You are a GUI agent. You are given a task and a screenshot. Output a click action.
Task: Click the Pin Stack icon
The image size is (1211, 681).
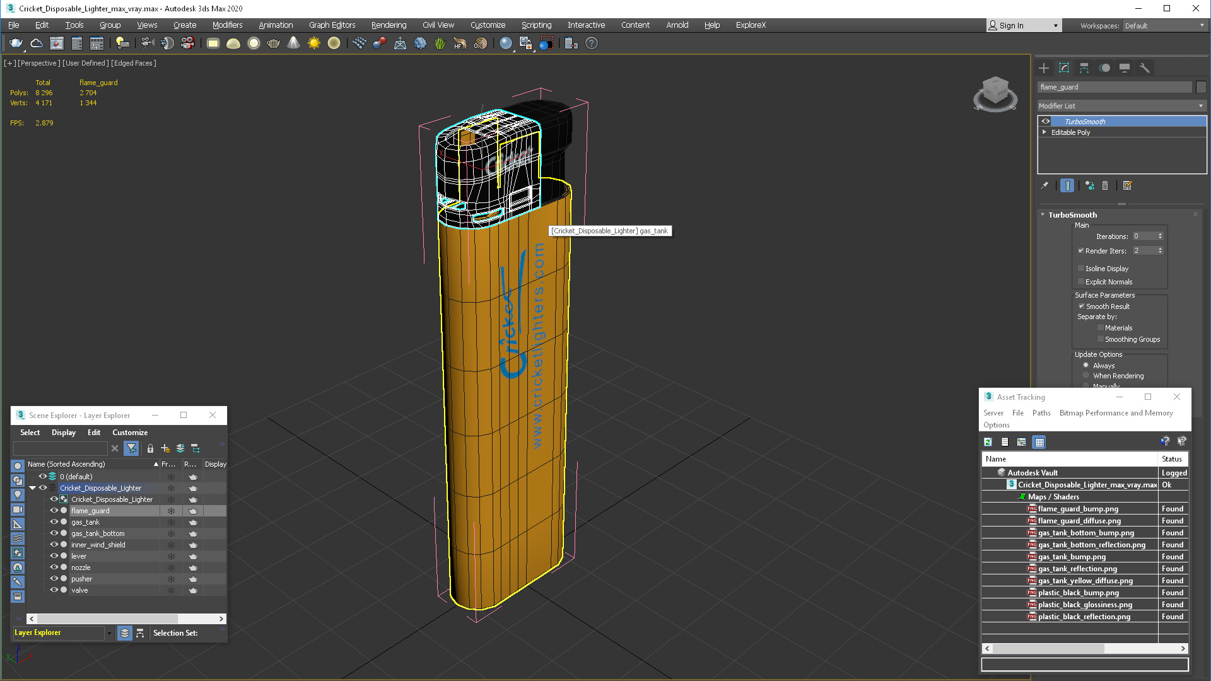(1044, 185)
